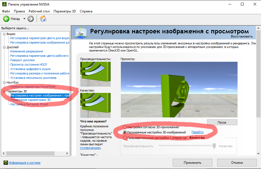Open Регулировка размера и положения рабочего стола

(x=40, y=73)
